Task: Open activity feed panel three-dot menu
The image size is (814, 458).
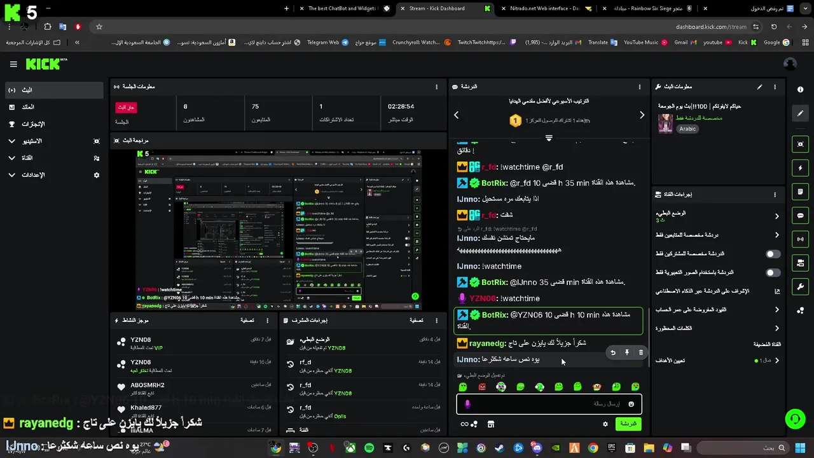Action: 267,321
